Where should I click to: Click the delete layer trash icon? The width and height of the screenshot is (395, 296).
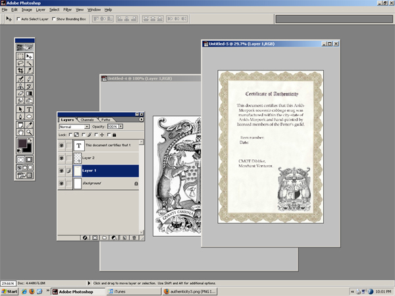[x=134, y=237]
